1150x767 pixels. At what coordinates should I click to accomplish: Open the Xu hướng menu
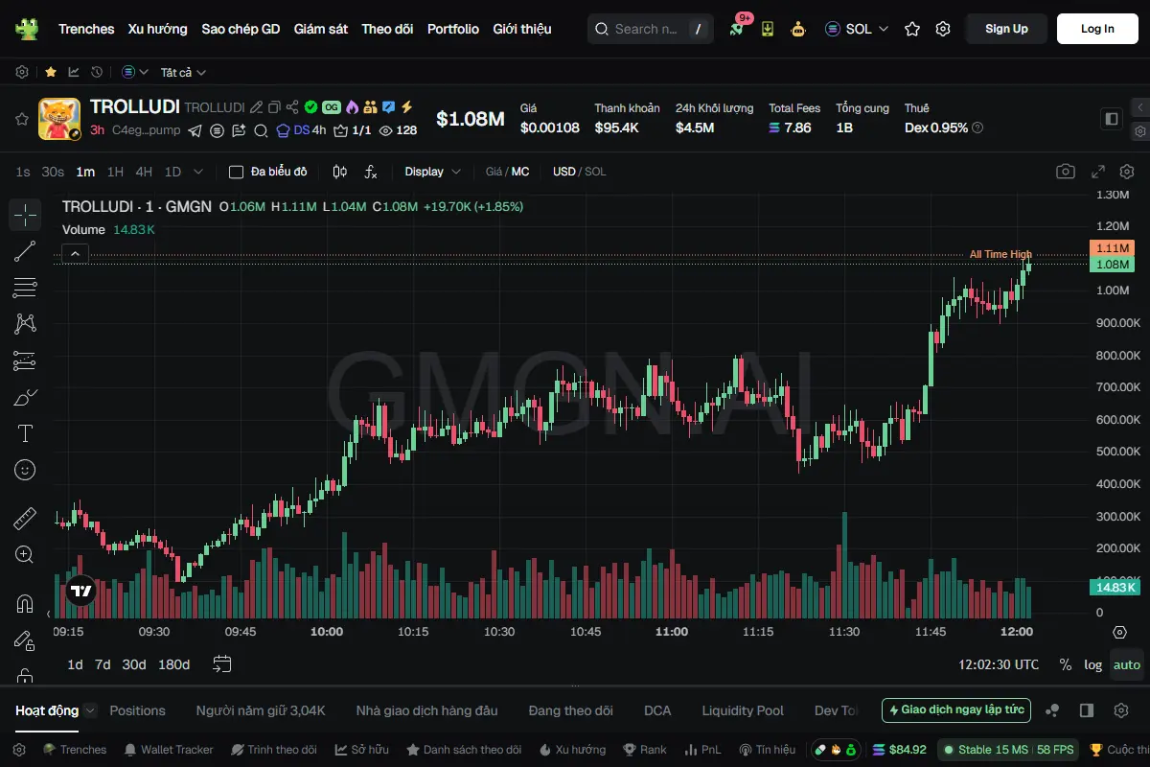point(158,29)
